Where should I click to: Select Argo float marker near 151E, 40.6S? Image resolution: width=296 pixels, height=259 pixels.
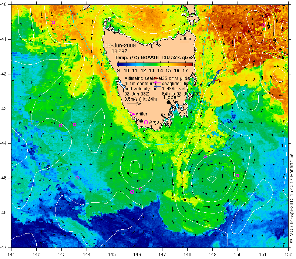pyautogui.click(x=263, y=25)
